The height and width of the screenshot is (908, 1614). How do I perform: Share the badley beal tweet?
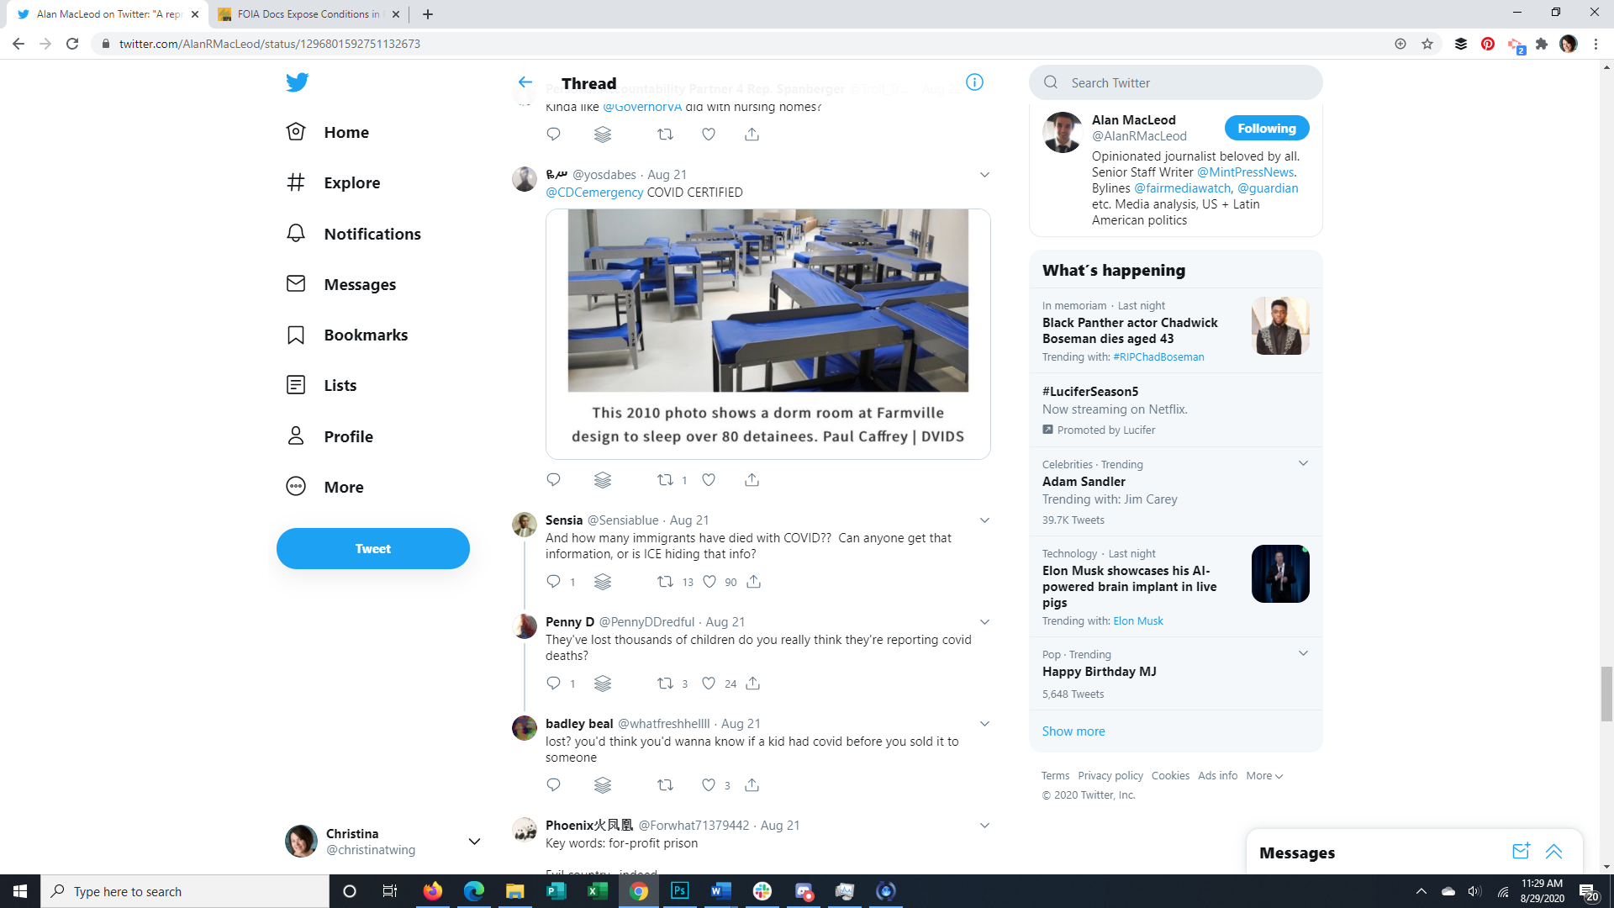tap(752, 785)
